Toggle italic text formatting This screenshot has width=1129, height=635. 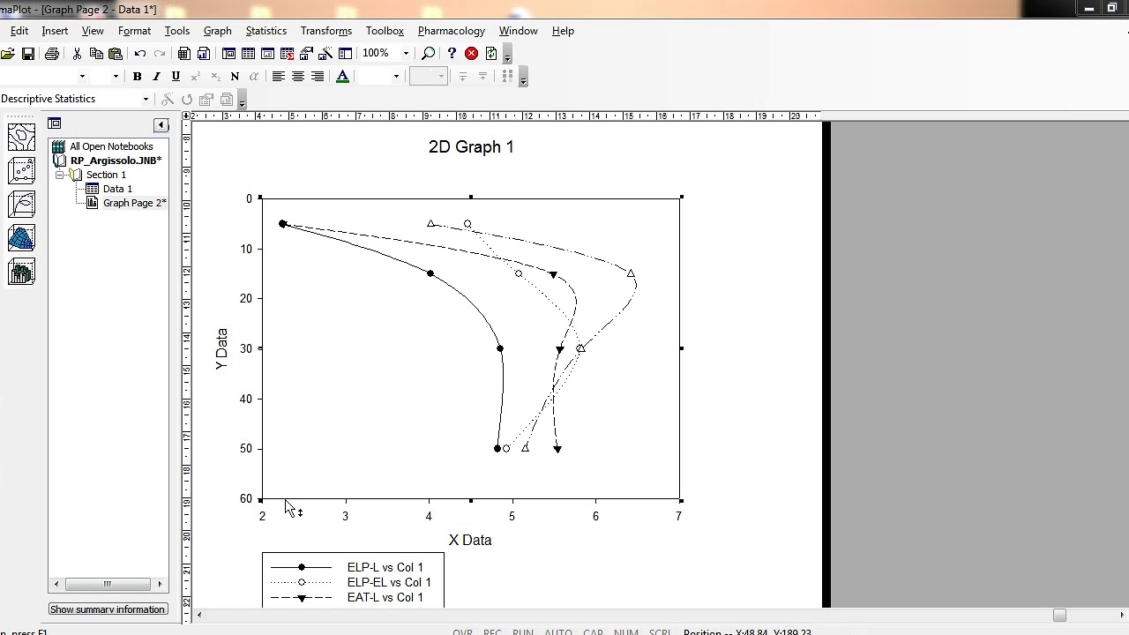[x=155, y=76]
